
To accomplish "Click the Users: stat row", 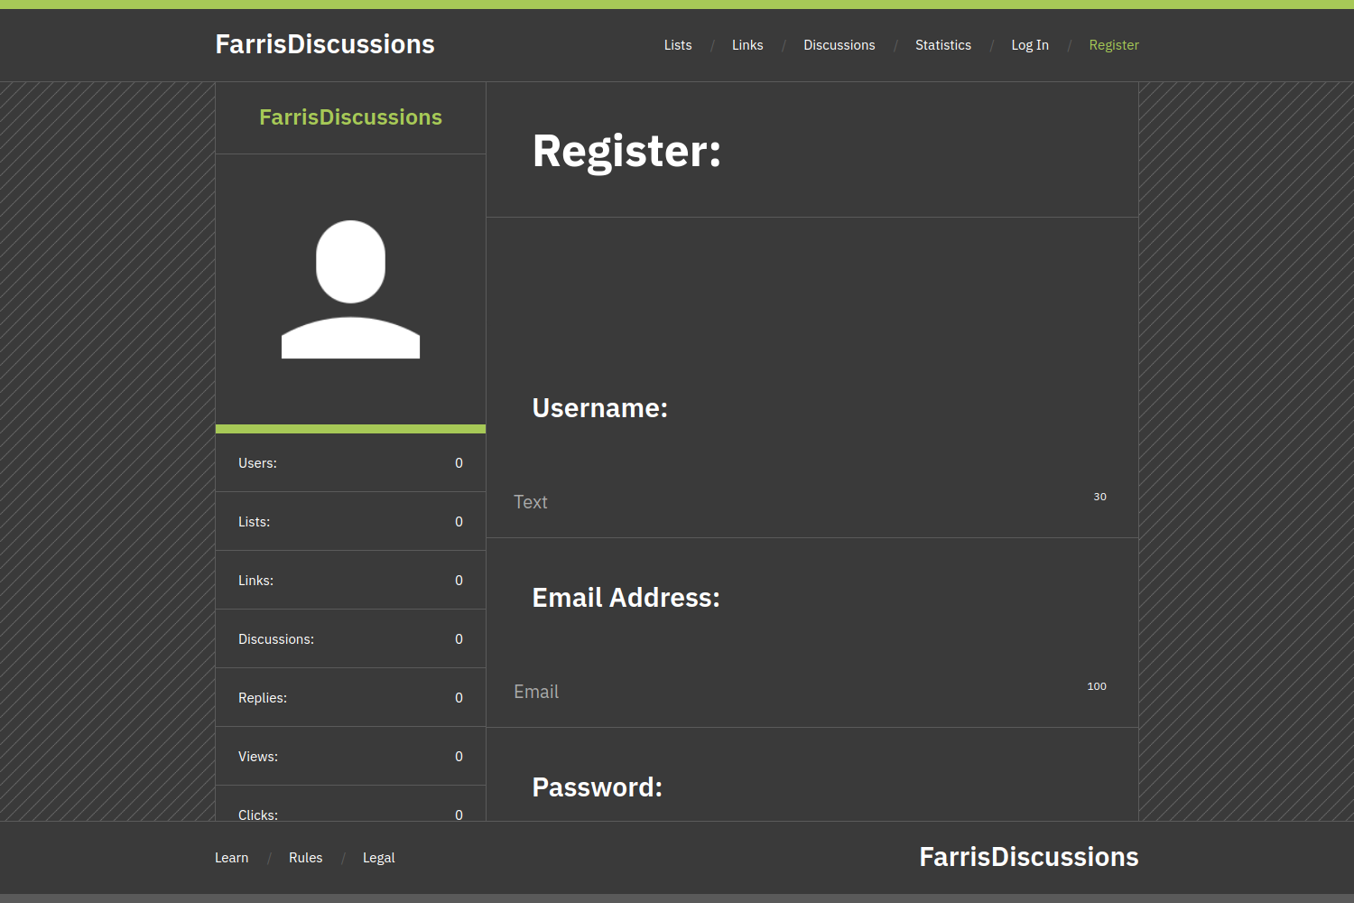I will (x=350, y=463).
